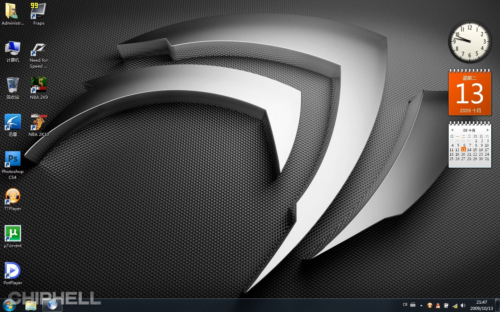Screen dimensions: 500x312
Task: Select the µTorrent shortcut
Action: (x=12, y=237)
